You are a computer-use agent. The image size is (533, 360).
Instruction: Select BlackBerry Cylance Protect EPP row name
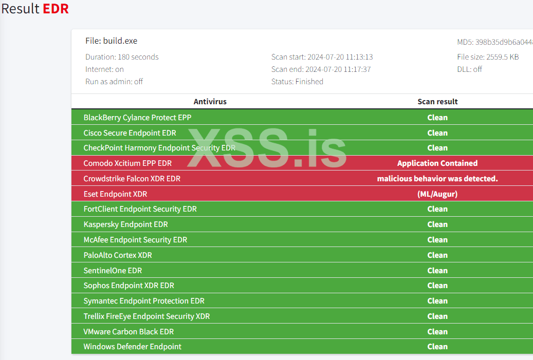pos(137,118)
